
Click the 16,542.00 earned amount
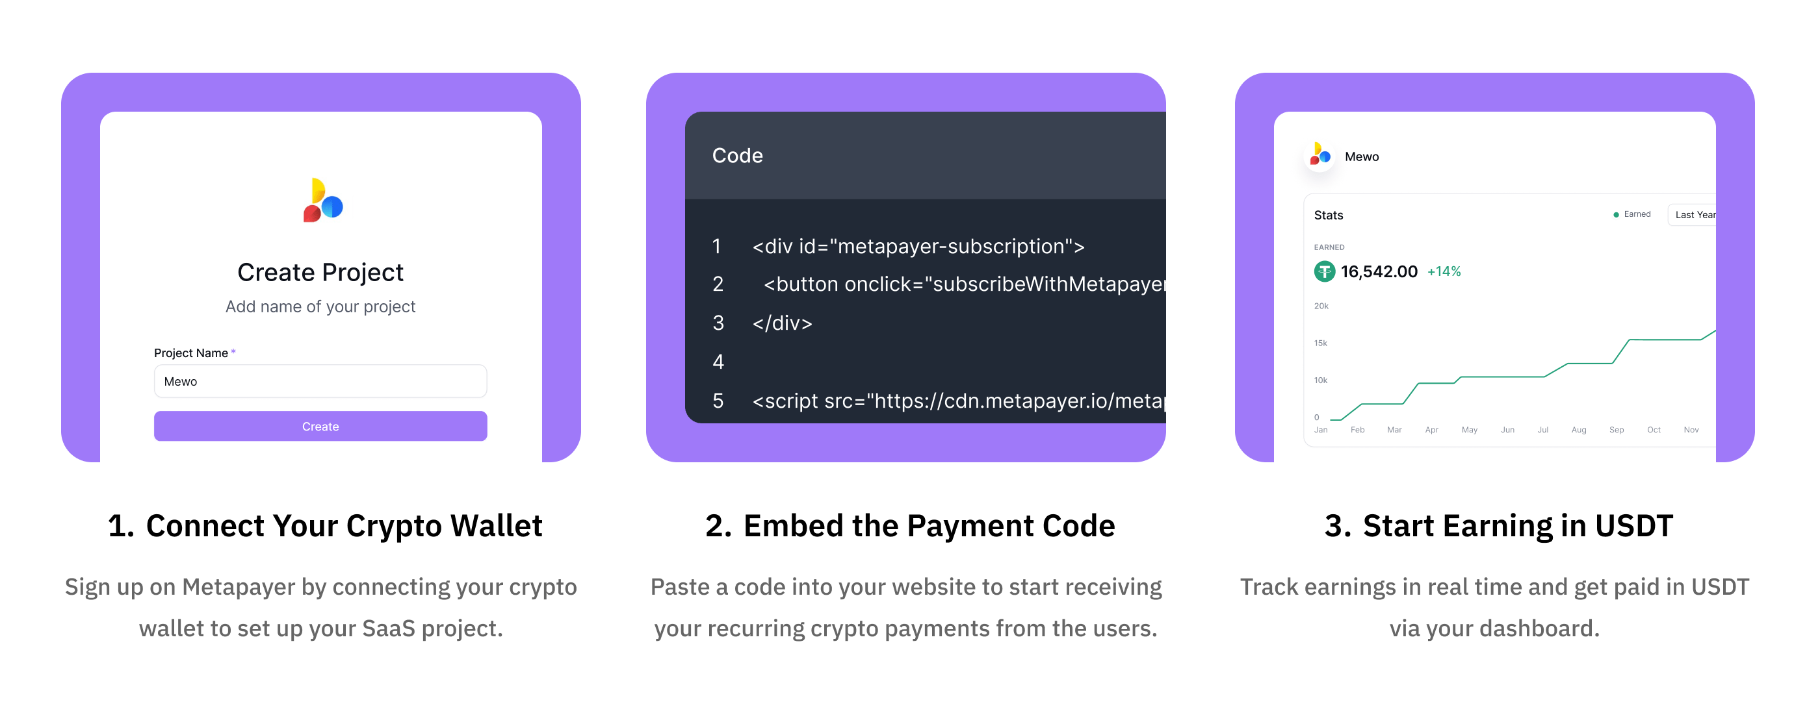[1379, 271]
